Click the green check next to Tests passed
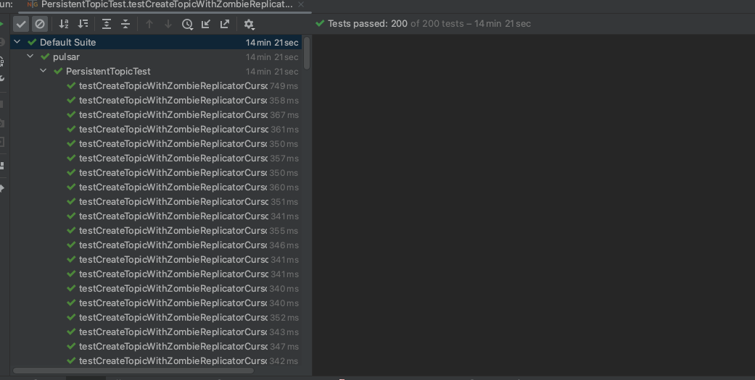The height and width of the screenshot is (380, 755). pos(320,23)
